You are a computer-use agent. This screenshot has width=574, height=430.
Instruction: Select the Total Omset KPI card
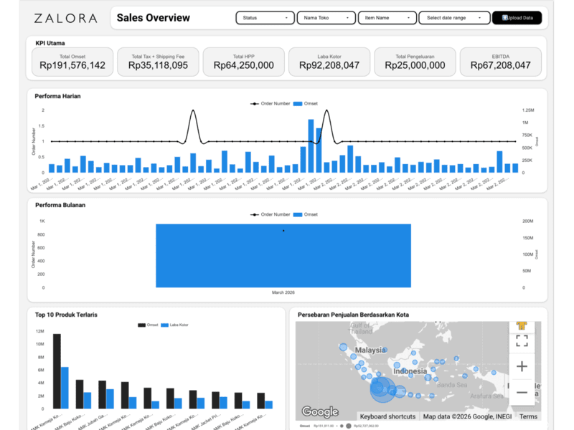click(72, 62)
